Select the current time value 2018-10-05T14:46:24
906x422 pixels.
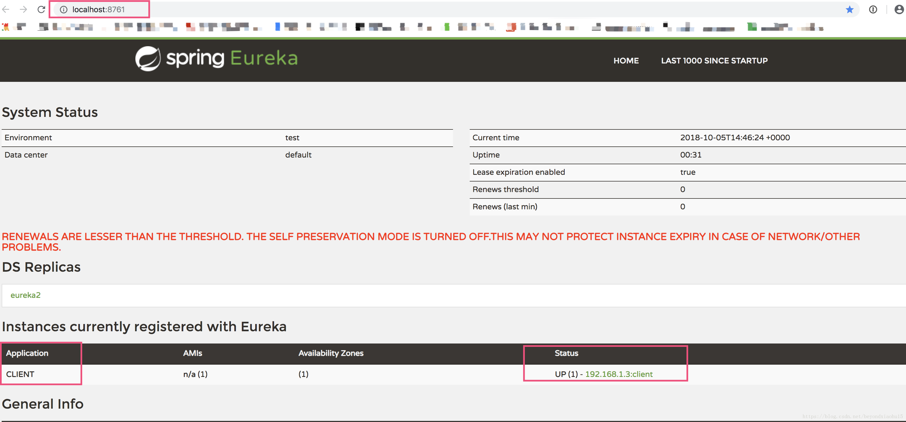tap(735, 138)
